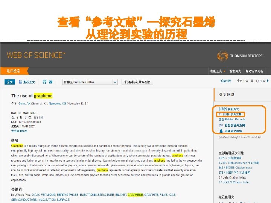
Task: Click 创建引文跟踪 link text
Action: pyautogui.click(x=233, y=131)
